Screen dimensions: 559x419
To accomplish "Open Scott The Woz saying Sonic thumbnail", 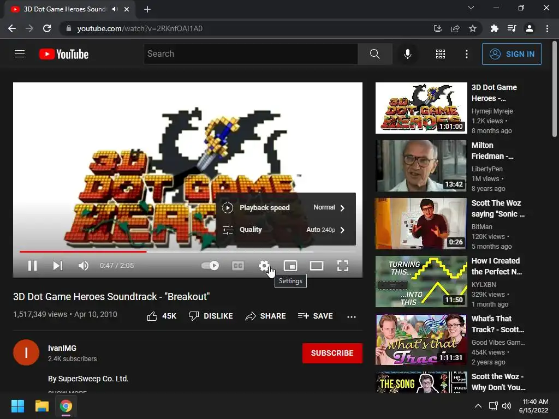I will point(421,224).
